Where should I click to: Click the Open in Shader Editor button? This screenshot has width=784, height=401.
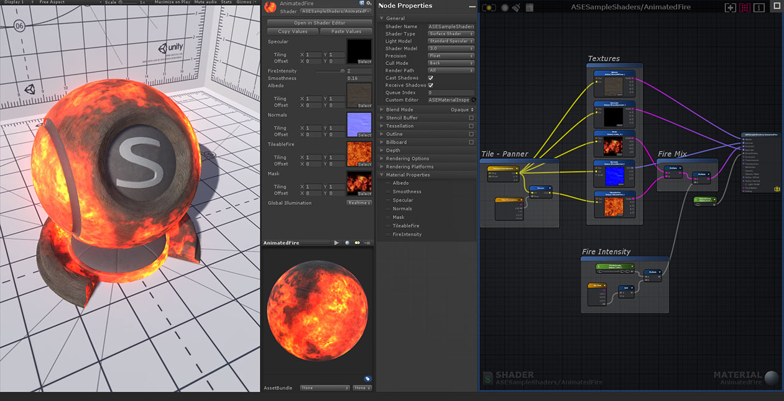pos(320,23)
